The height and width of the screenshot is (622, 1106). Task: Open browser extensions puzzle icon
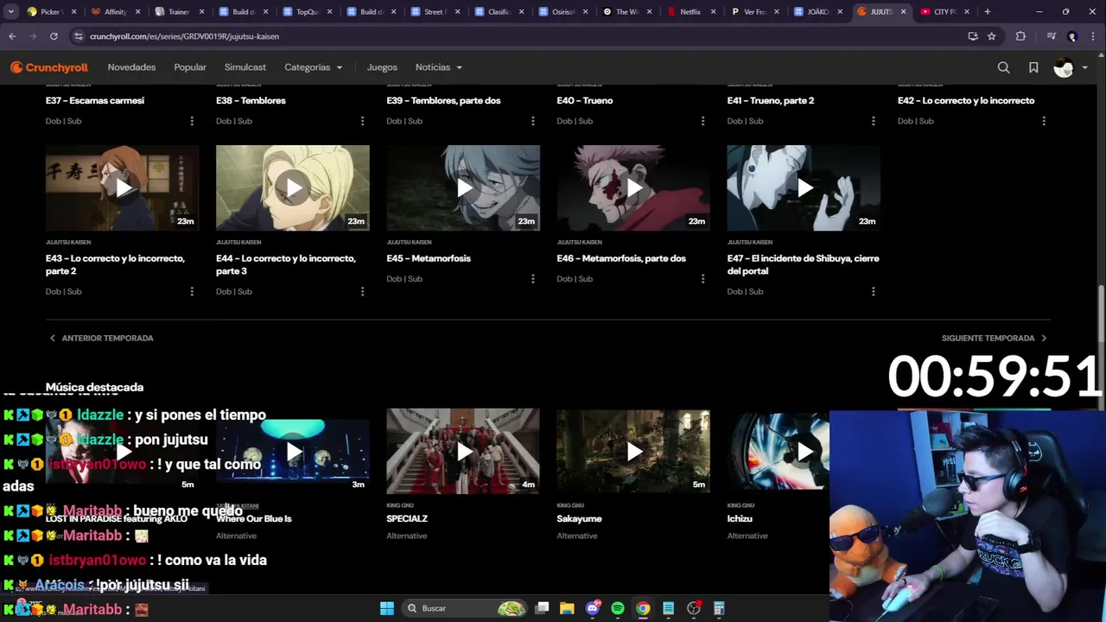click(x=1020, y=36)
